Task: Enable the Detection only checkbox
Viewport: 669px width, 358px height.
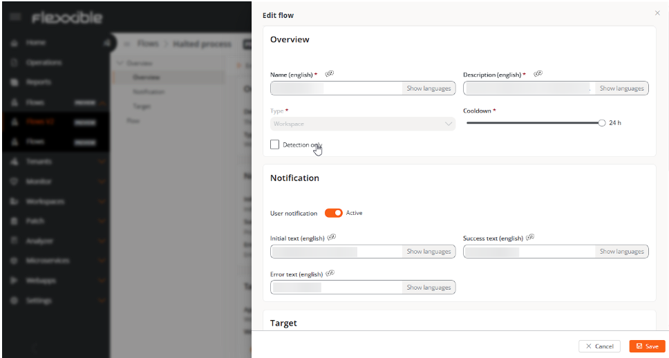Action: click(275, 144)
